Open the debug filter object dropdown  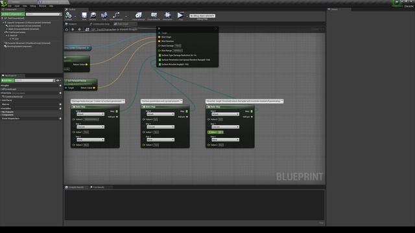click(202, 16)
